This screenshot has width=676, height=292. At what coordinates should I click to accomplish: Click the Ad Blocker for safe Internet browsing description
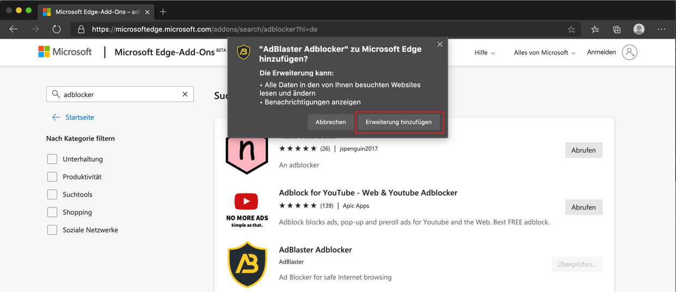[335, 277]
